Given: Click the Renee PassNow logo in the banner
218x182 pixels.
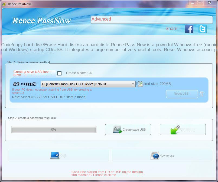Looking at the screenshot, I should click(42, 21).
